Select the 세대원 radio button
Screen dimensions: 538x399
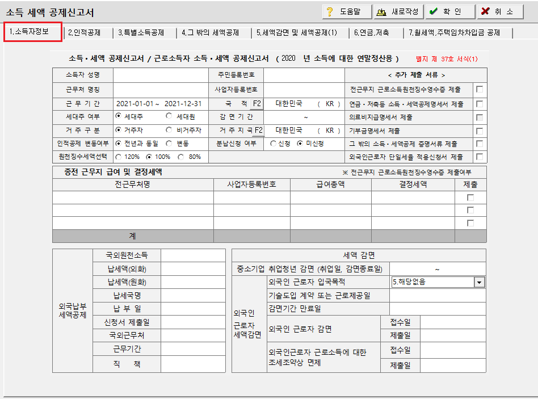tap(169, 116)
